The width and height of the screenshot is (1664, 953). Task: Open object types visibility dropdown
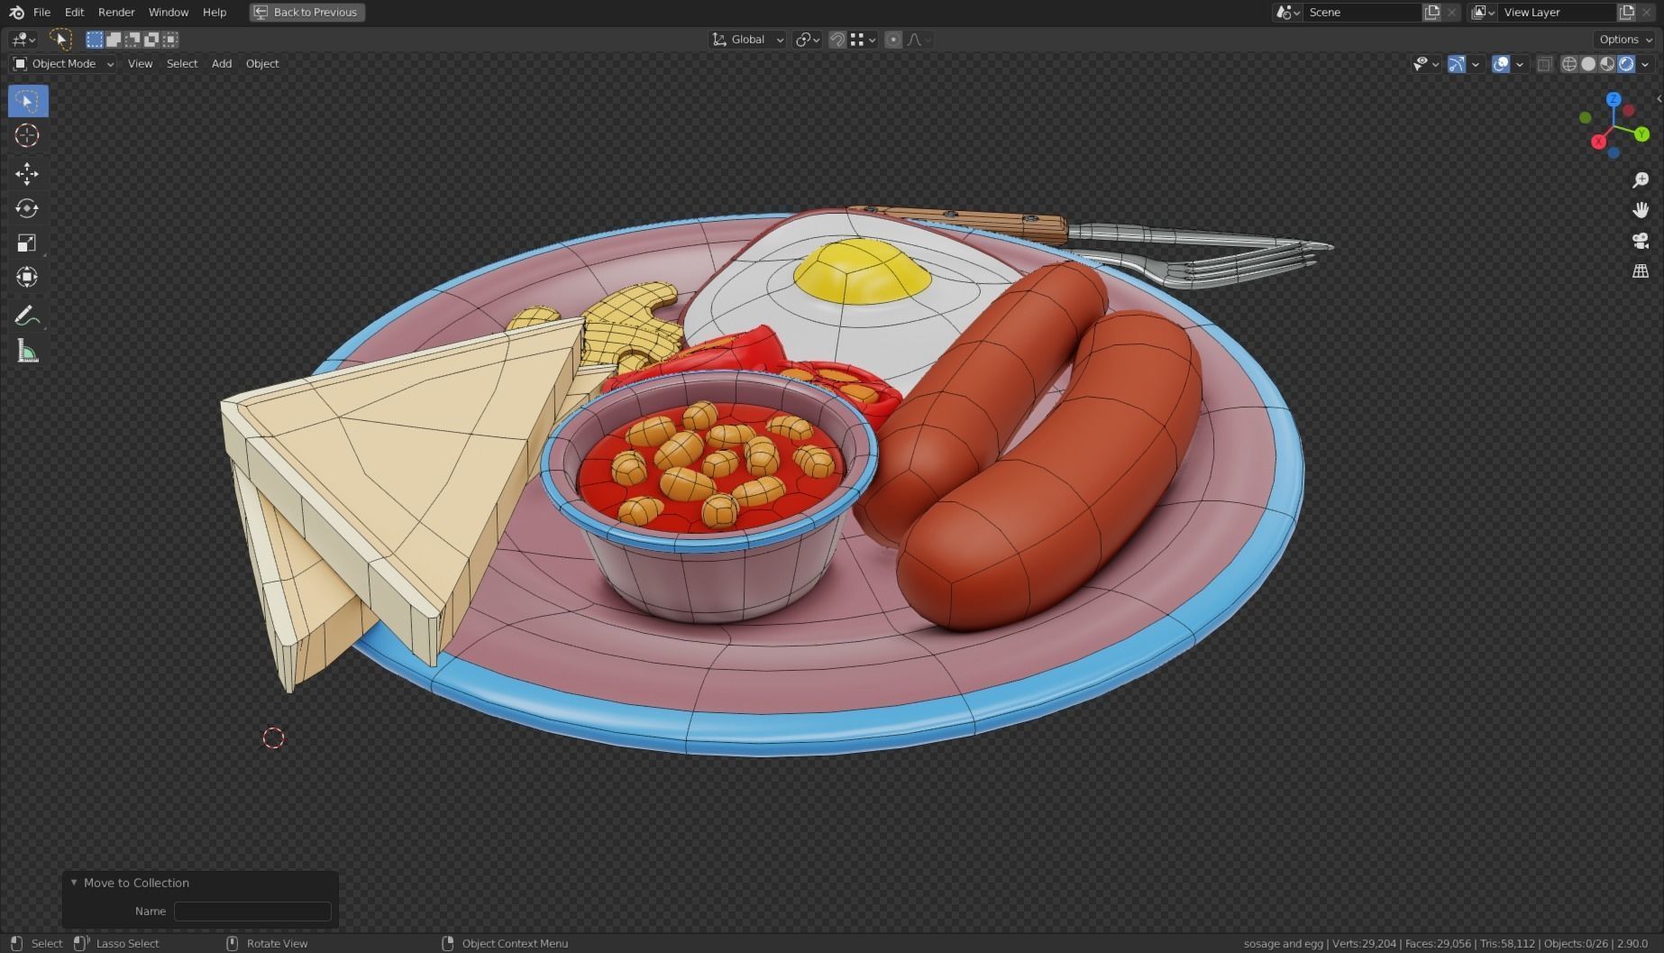[1425, 64]
